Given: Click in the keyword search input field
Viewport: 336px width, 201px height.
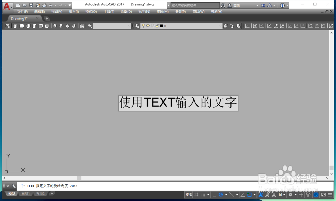Looking at the screenshot, I should tap(195, 5).
